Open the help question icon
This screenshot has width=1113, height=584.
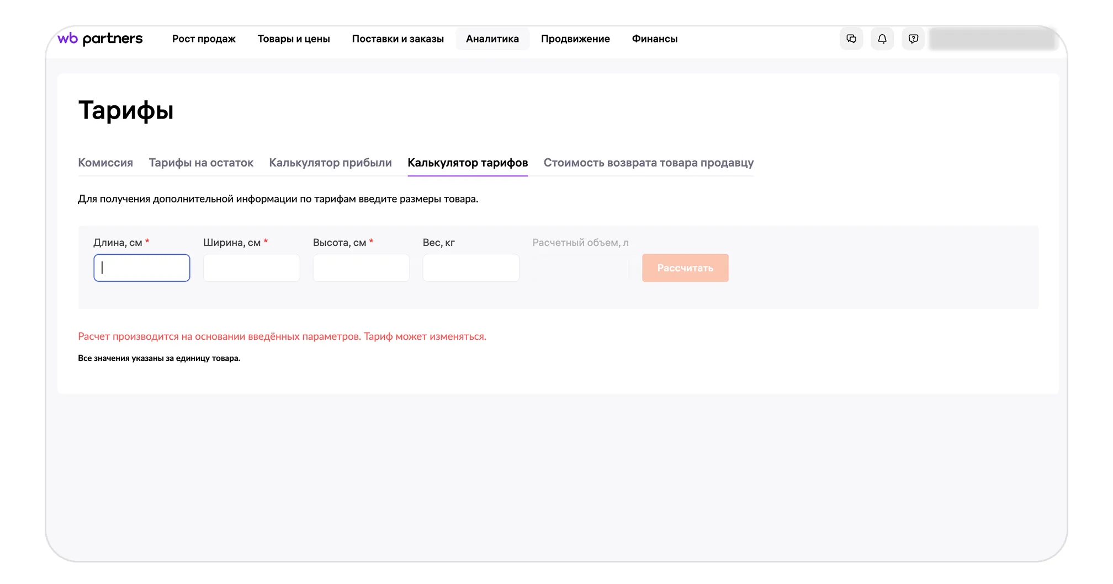913,39
